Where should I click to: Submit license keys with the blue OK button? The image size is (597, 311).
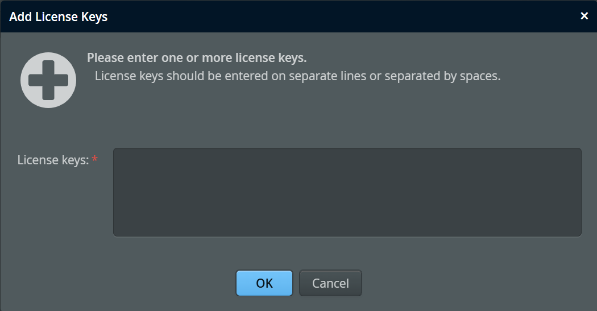264,283
